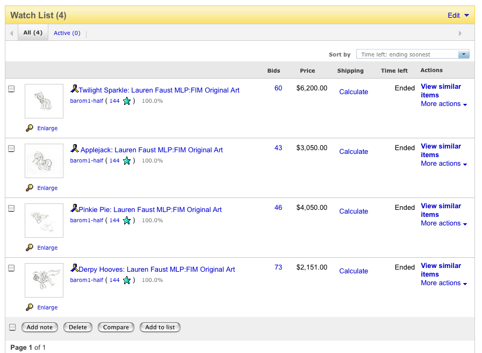The image size is (482, 353).
Task: Calculate shipping for Derpy Hooves item
Action: [354, 271]
